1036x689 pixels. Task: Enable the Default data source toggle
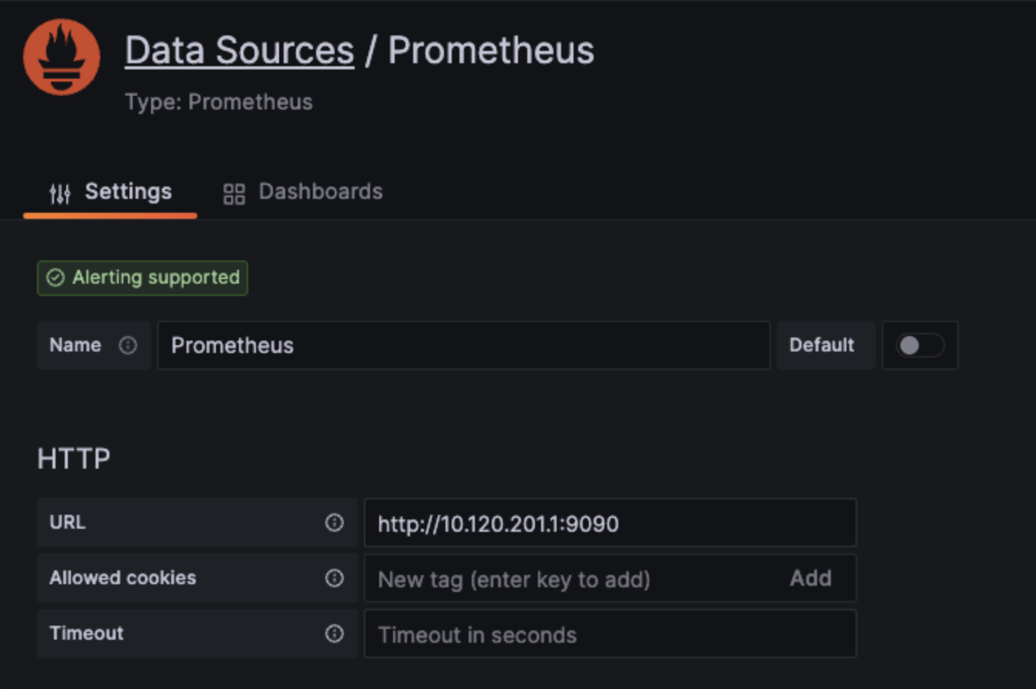tap(920, 345)
